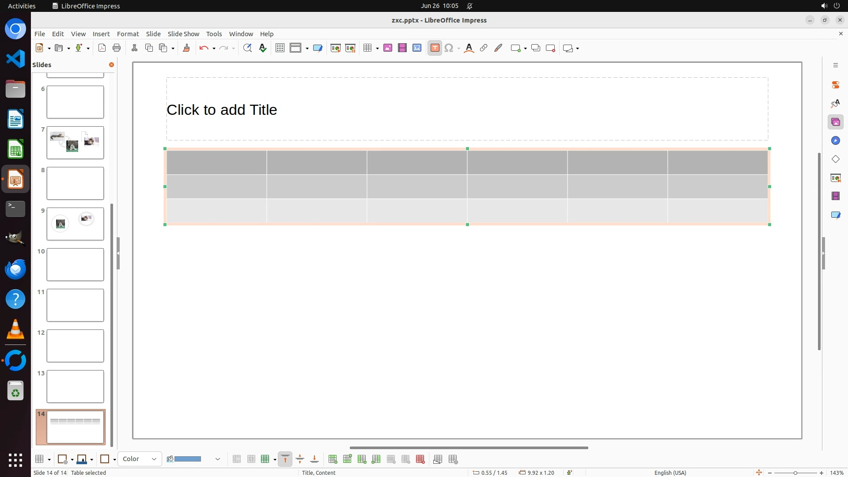
Task: Close the Slides panel
Action: pyautogui.click(x=111, y=65)
